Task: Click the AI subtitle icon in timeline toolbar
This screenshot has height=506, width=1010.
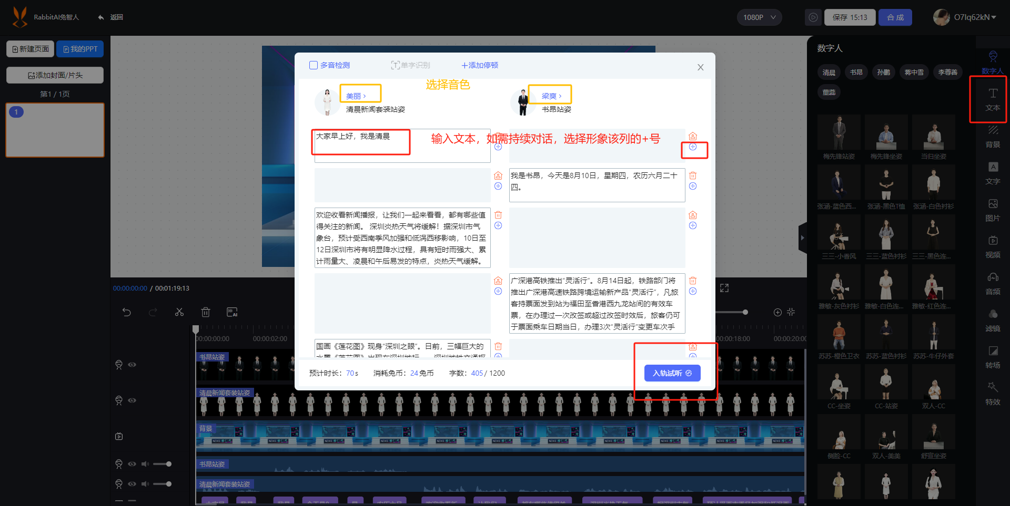Action: (232, 312)
